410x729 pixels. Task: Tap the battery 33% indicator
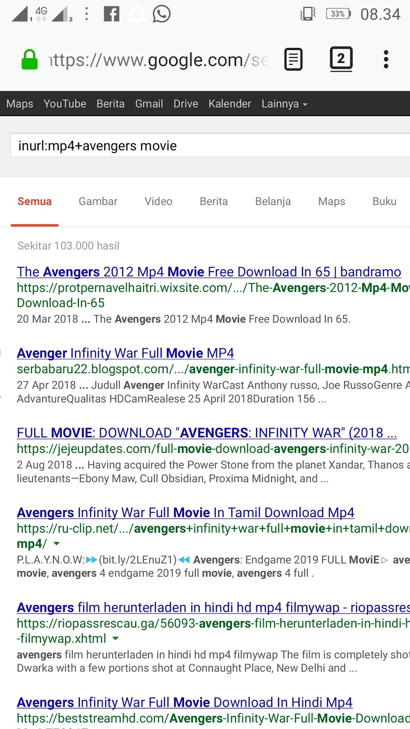pos(338,14)
